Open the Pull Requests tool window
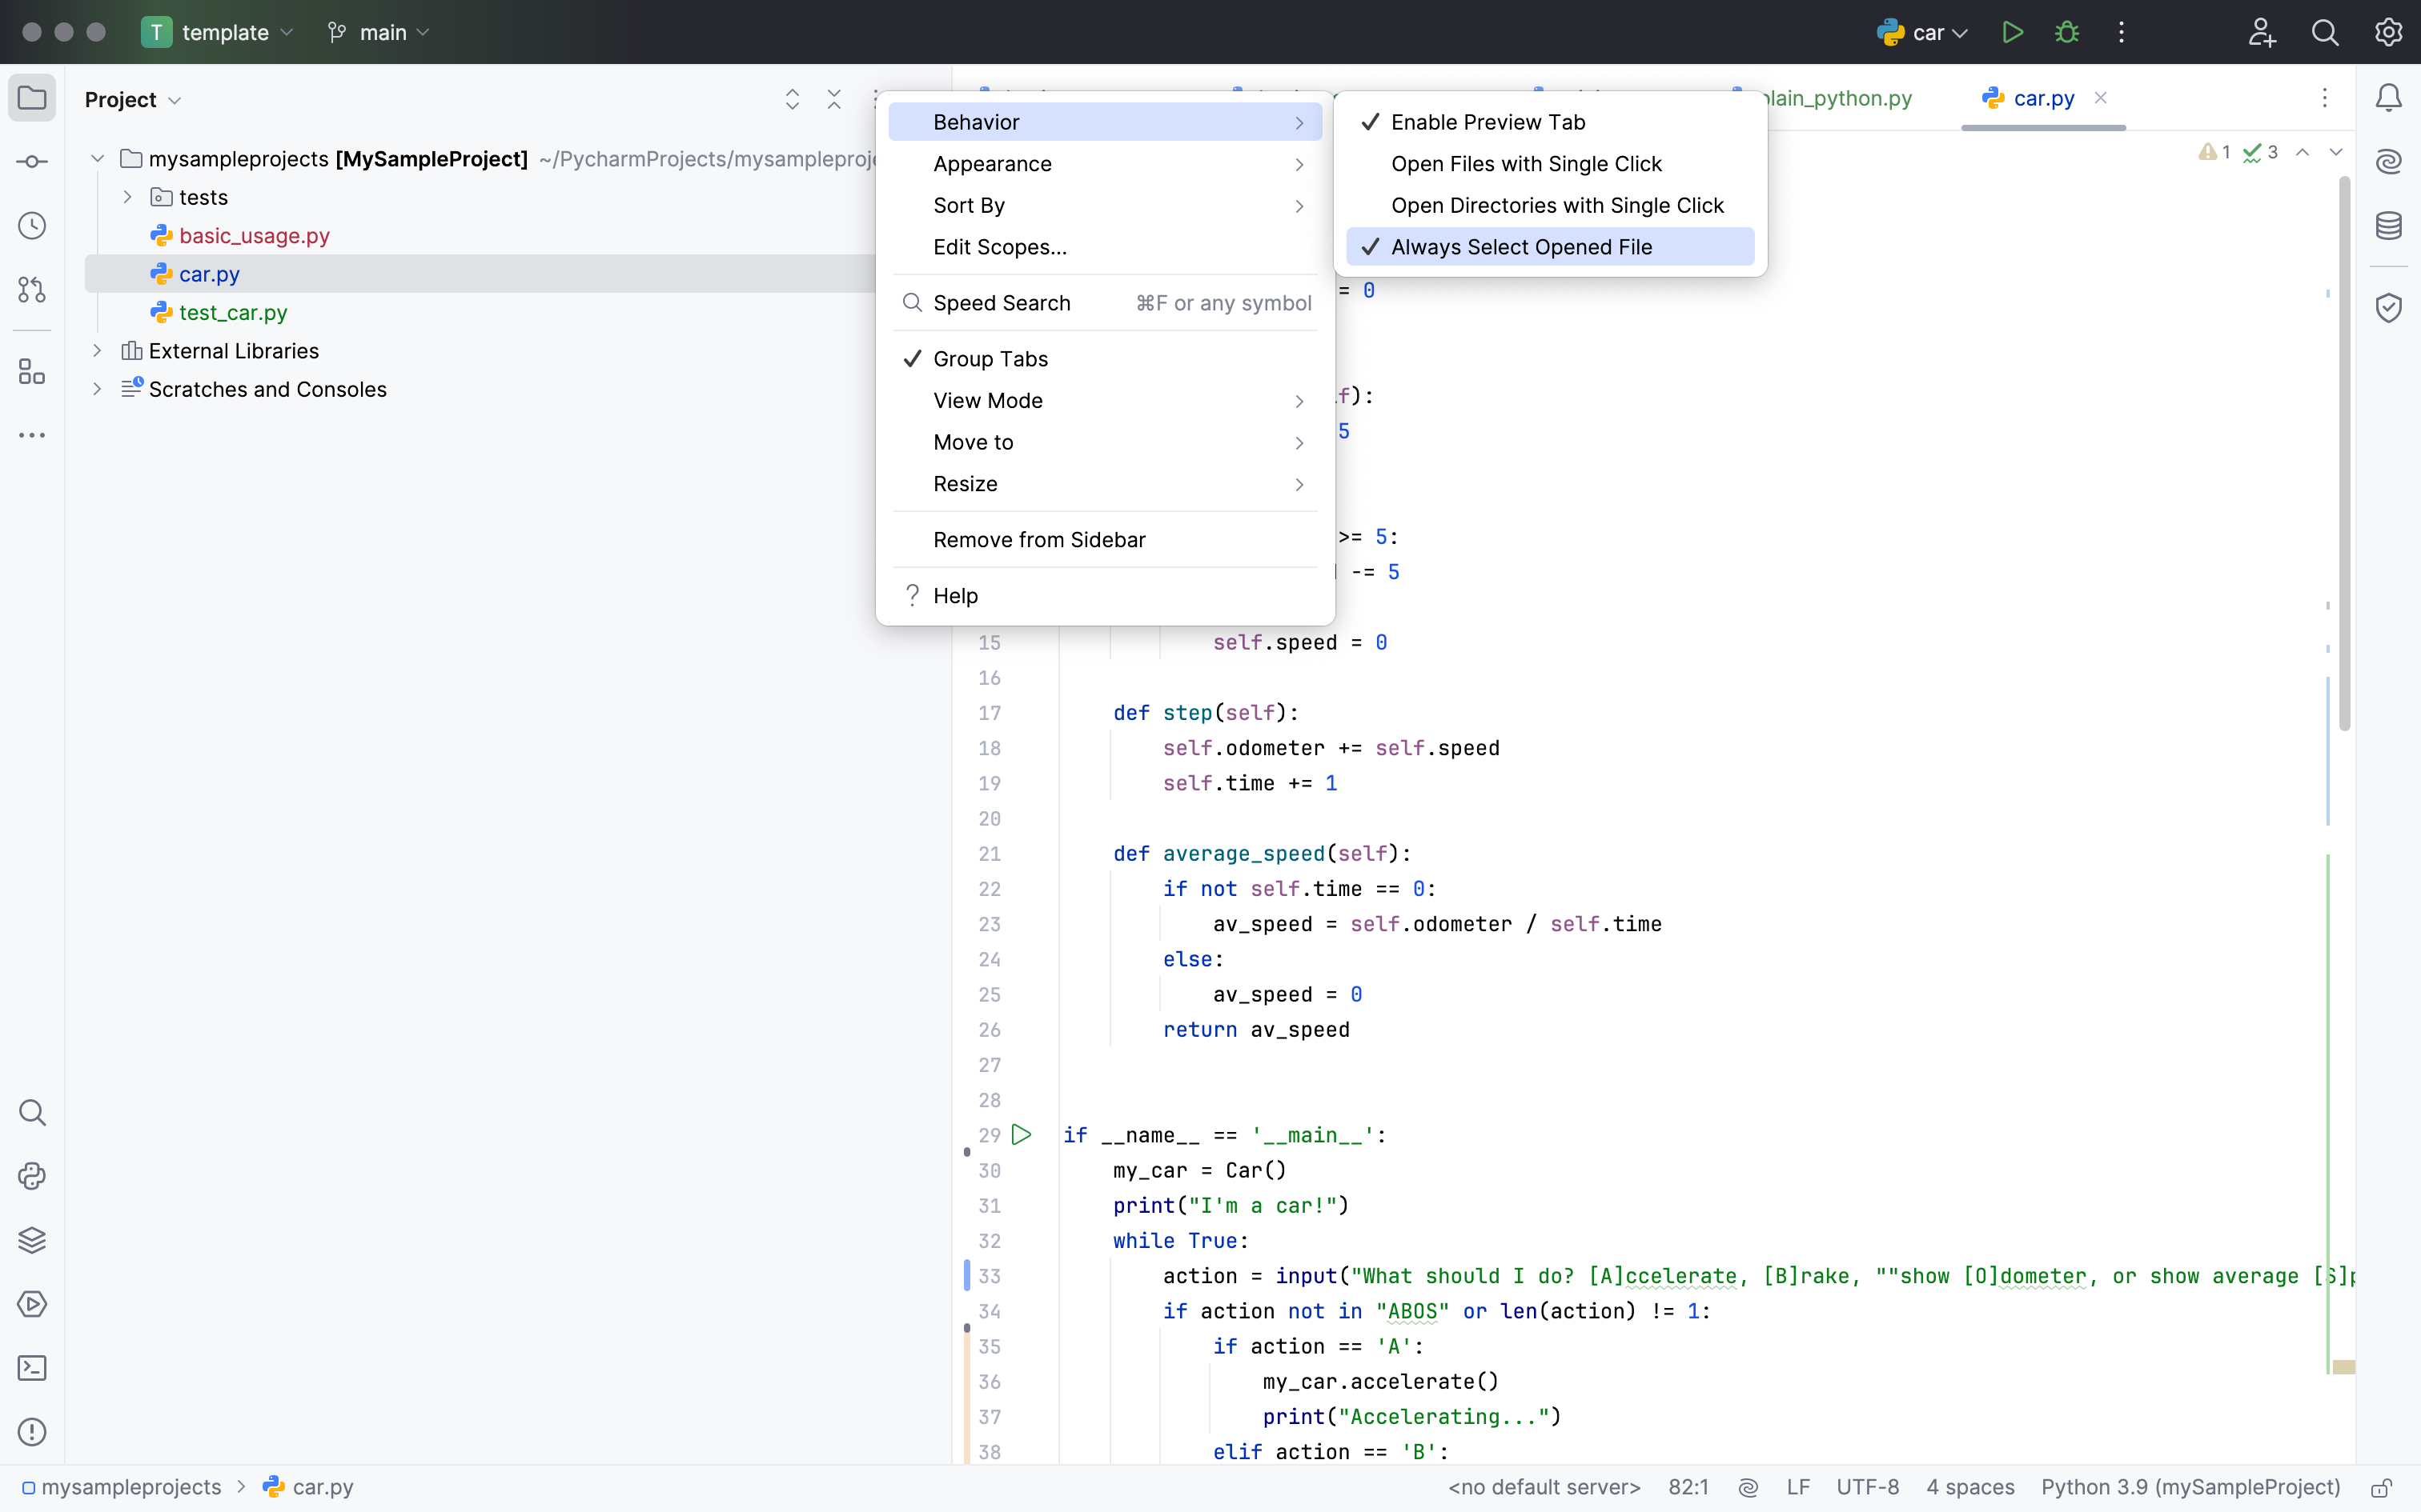 pos(32,290)
